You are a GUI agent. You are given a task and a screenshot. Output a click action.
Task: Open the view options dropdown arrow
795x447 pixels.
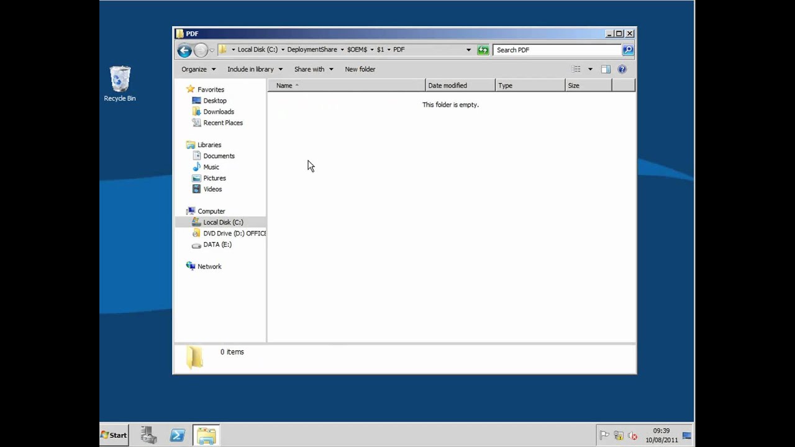[590, 69]
